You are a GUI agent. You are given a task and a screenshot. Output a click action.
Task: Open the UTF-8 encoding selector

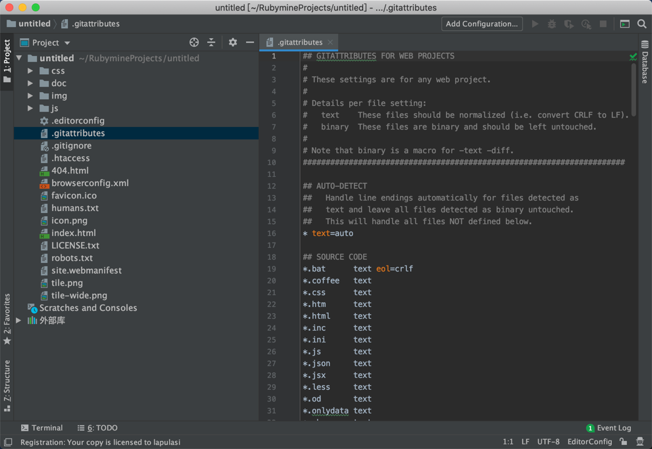(548, 442)
